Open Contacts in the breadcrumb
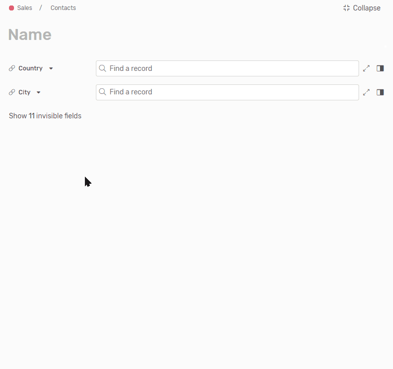The width and height of the screenshot is (393, 369). pos(63,8)
